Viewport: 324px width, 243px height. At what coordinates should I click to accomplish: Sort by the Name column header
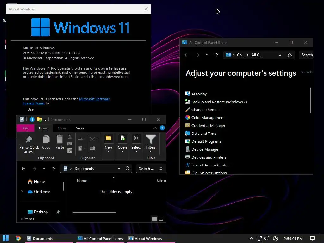click(82, 181)
